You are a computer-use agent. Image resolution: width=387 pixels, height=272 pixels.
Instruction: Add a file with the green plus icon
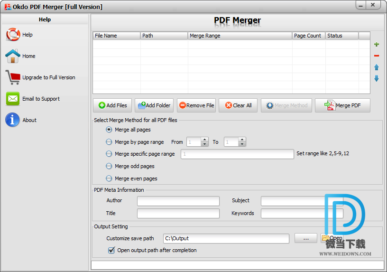pos(377,44)
